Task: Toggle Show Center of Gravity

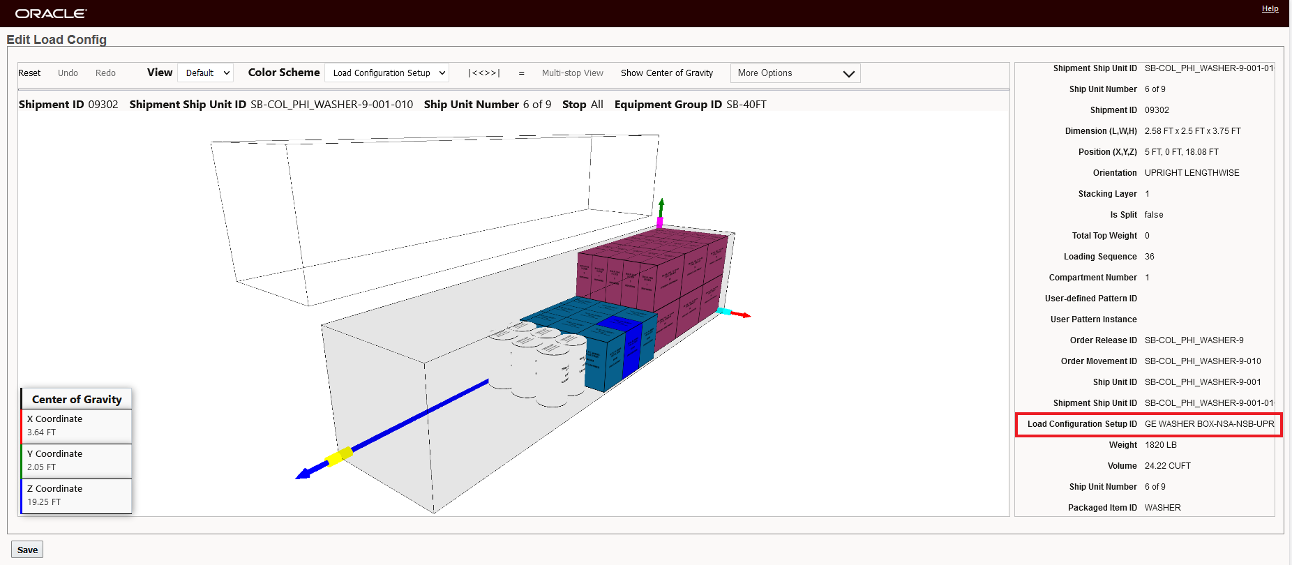Action: 666,73
